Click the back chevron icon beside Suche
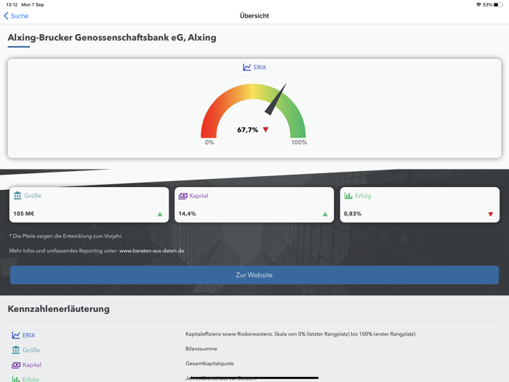Screen dimensions: 509x382 (6, 16)
